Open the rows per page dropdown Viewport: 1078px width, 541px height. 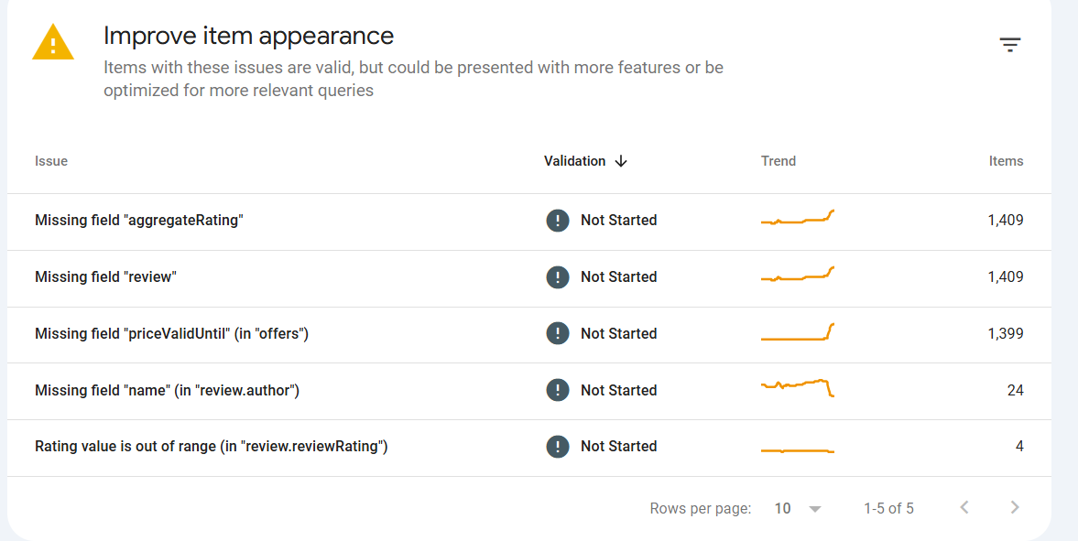(798, 509)
